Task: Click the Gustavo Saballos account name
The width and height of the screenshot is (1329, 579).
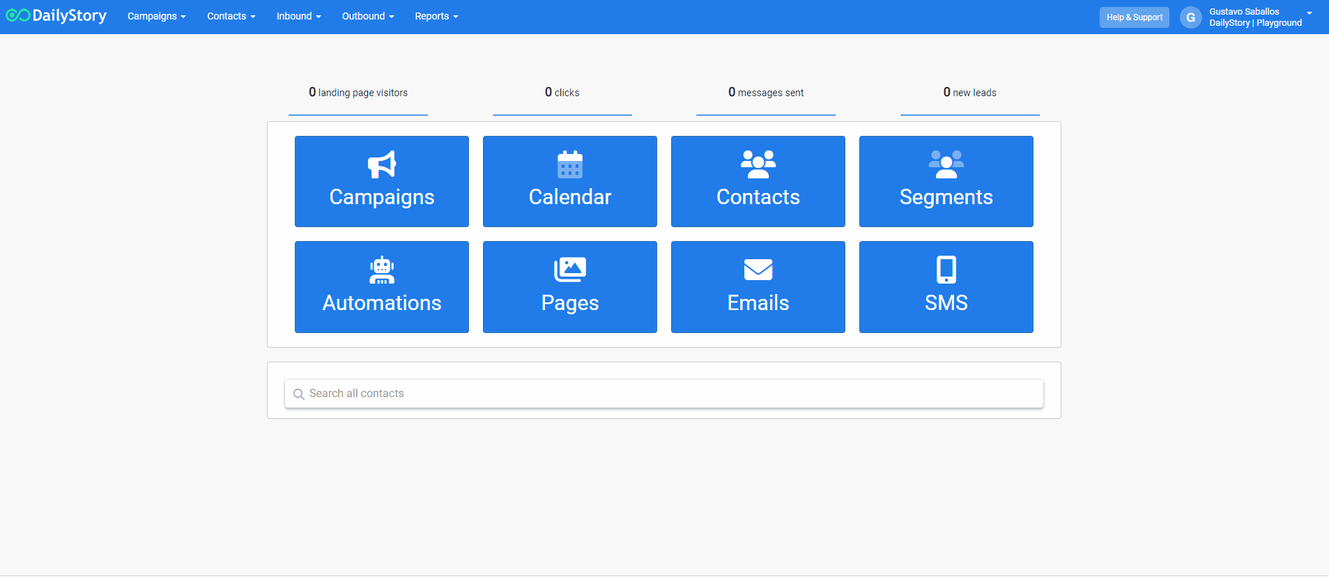Action: click(x=1245, y=12)
